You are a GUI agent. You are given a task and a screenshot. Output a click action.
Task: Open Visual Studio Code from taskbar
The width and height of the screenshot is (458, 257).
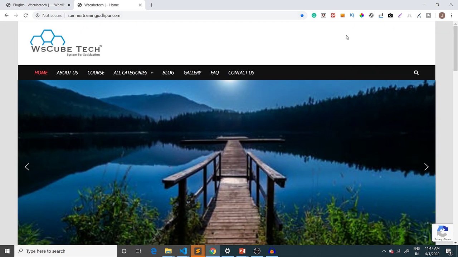tap(183, 251)
